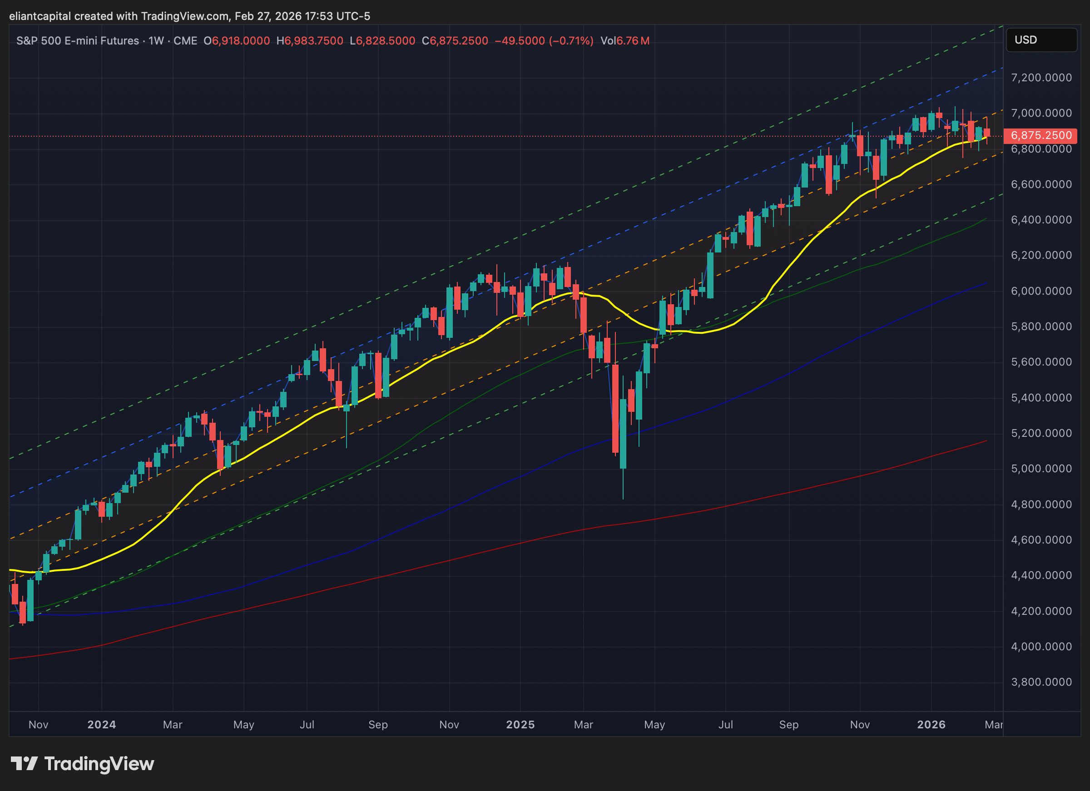Click the 2026 label on time axis
This screenshot has height=791, width=1090.
931,724
